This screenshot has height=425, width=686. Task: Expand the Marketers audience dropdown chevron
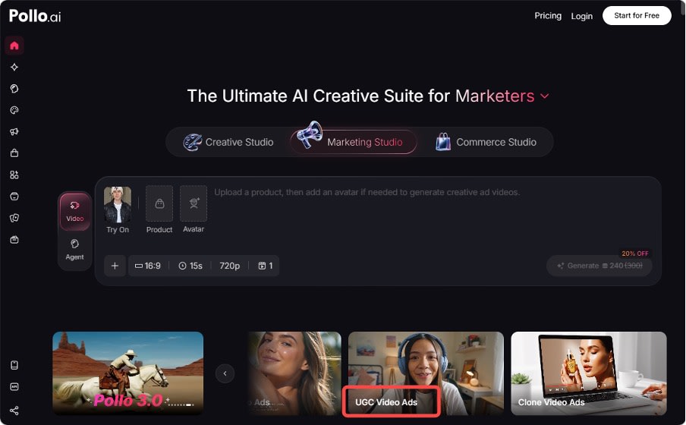tap(545, 96)
